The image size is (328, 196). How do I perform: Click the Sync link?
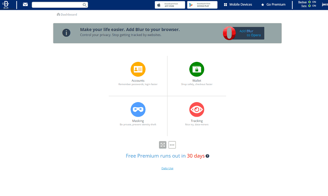coord(304,6)
